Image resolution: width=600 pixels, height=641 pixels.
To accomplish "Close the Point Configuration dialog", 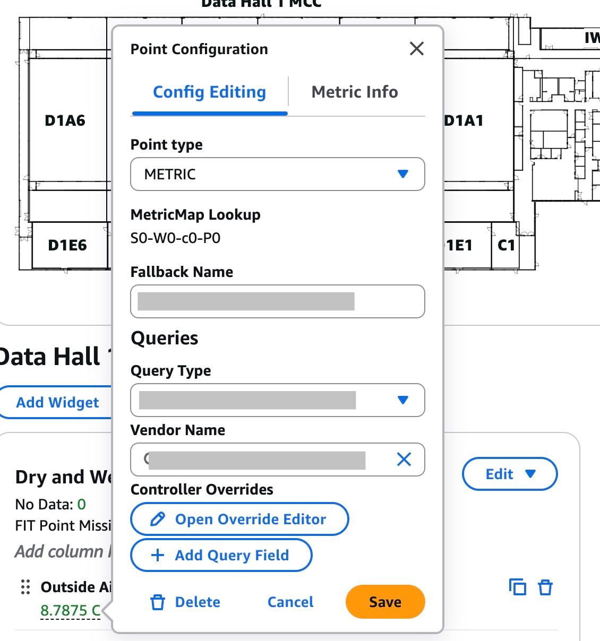I will [x=417, y=49].
